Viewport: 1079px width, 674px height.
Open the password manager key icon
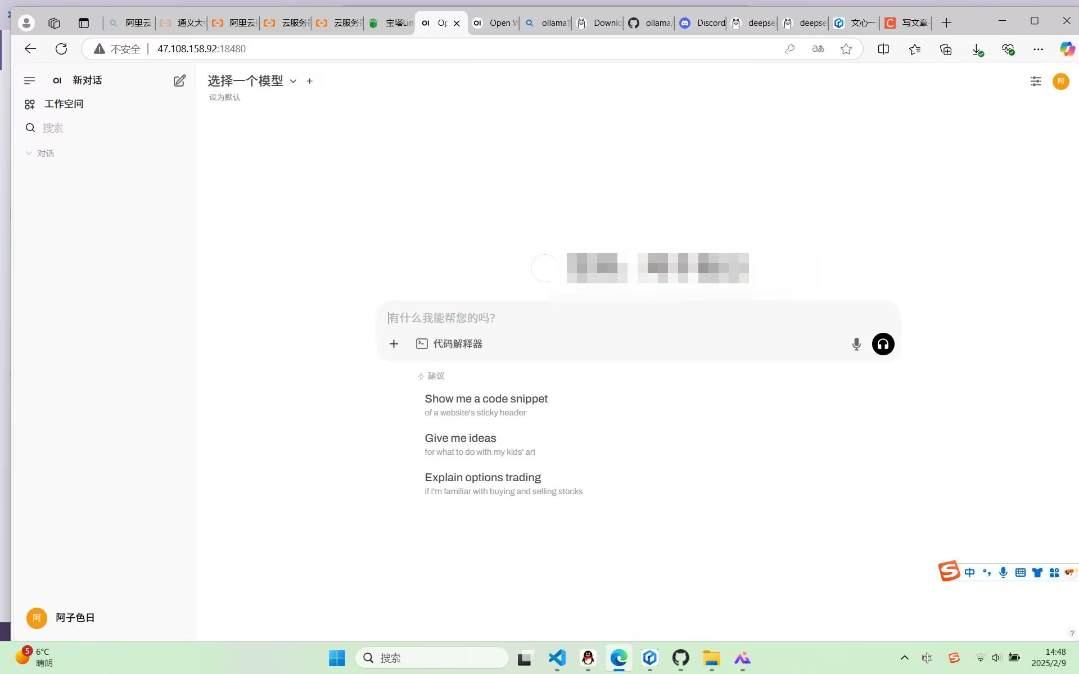(789, 49)
